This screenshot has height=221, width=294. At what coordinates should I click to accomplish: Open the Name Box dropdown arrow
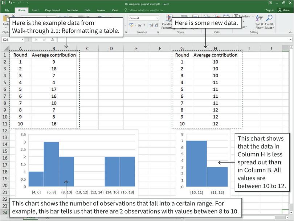[23, 40]
